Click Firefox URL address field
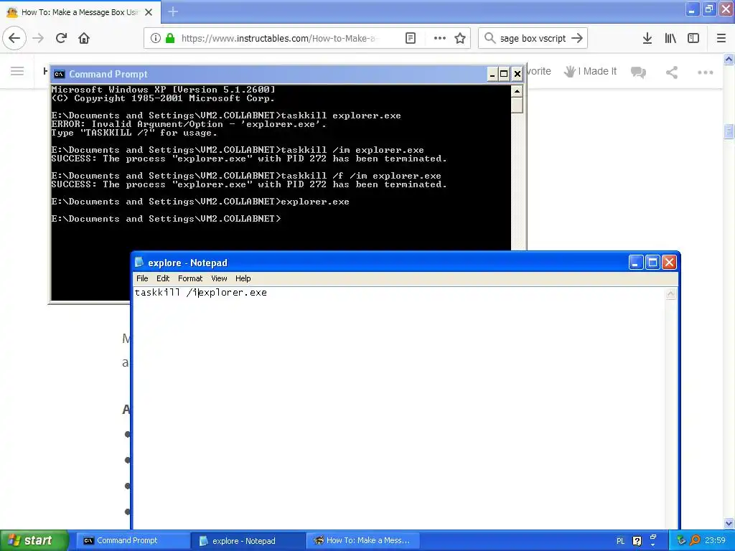Viewport: 735px width, 551px height. pos(278,39)
